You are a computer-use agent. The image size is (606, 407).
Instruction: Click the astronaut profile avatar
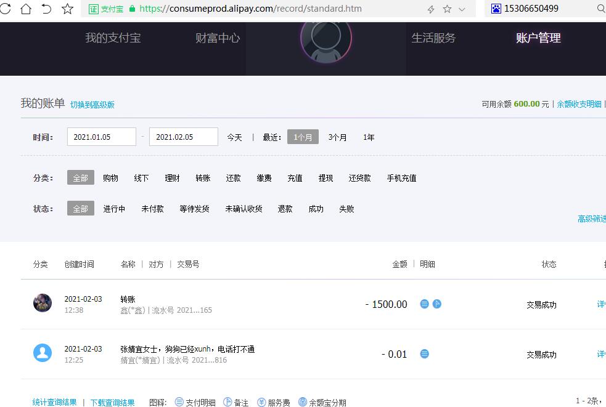pyautogui.click(x=326, y=39)
